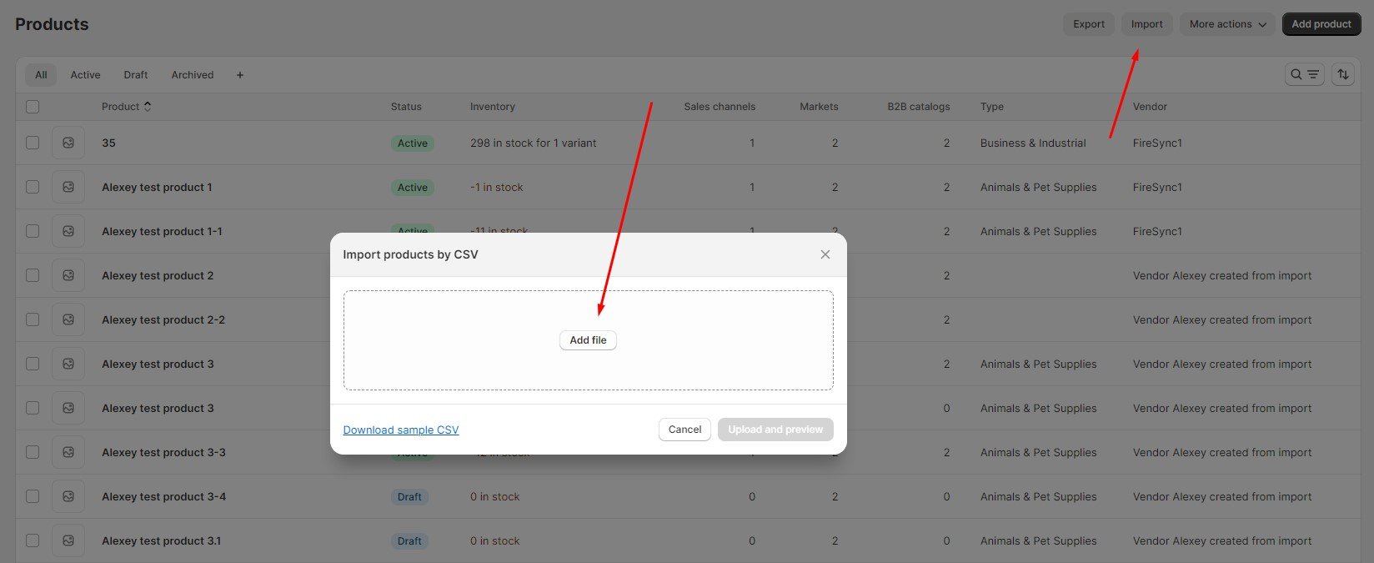Add a new view with plus icon
The height and width of the screenshot is (563, 1374).
click(240, 75)
